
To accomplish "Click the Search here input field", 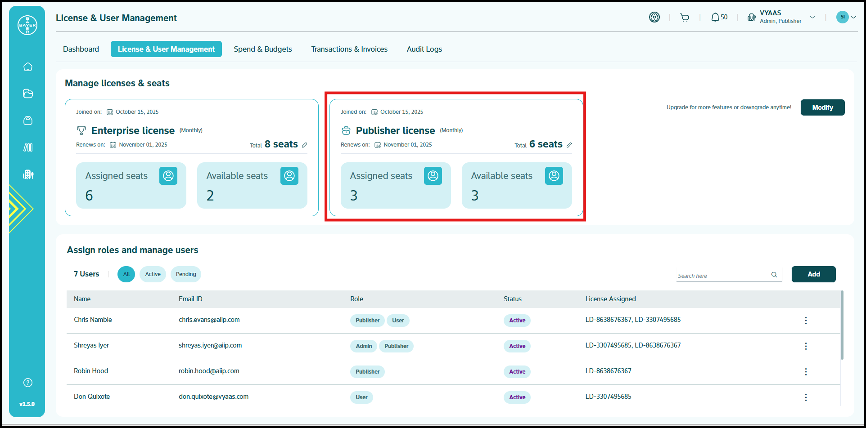I will tap(722, 276).
